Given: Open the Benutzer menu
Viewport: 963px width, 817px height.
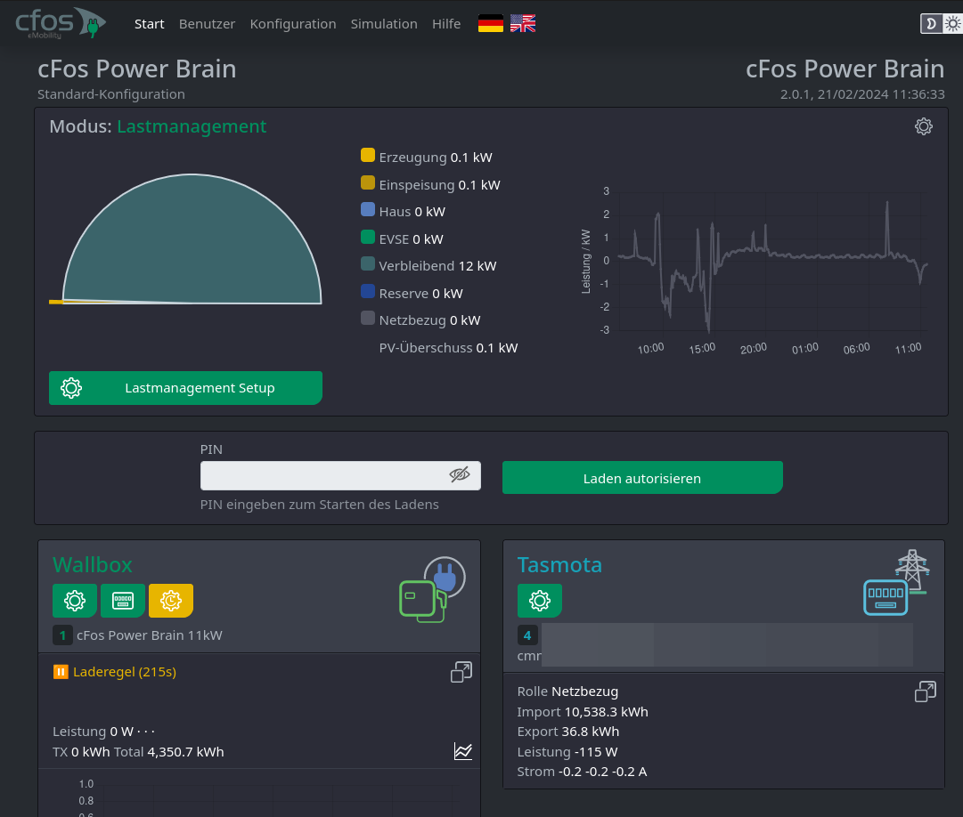Looking at the screenshot, I should click(207, 24).
